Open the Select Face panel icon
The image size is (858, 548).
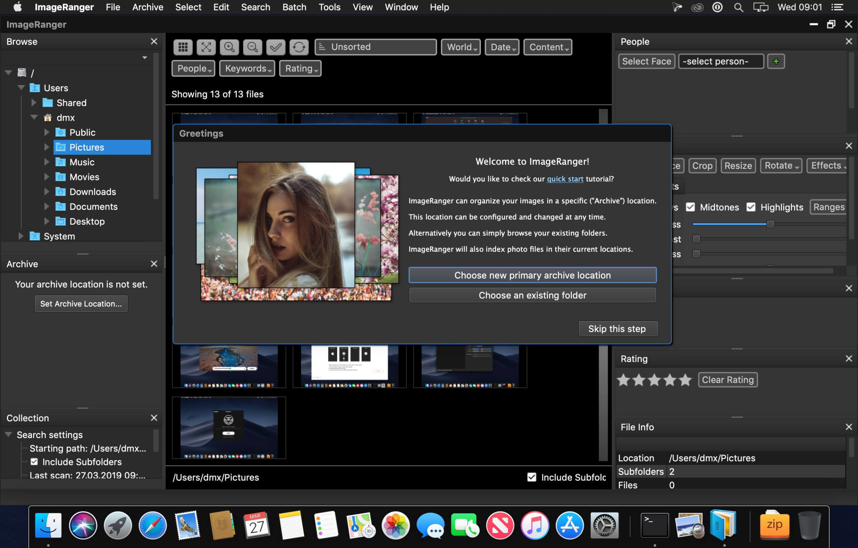tap(647, 61)
